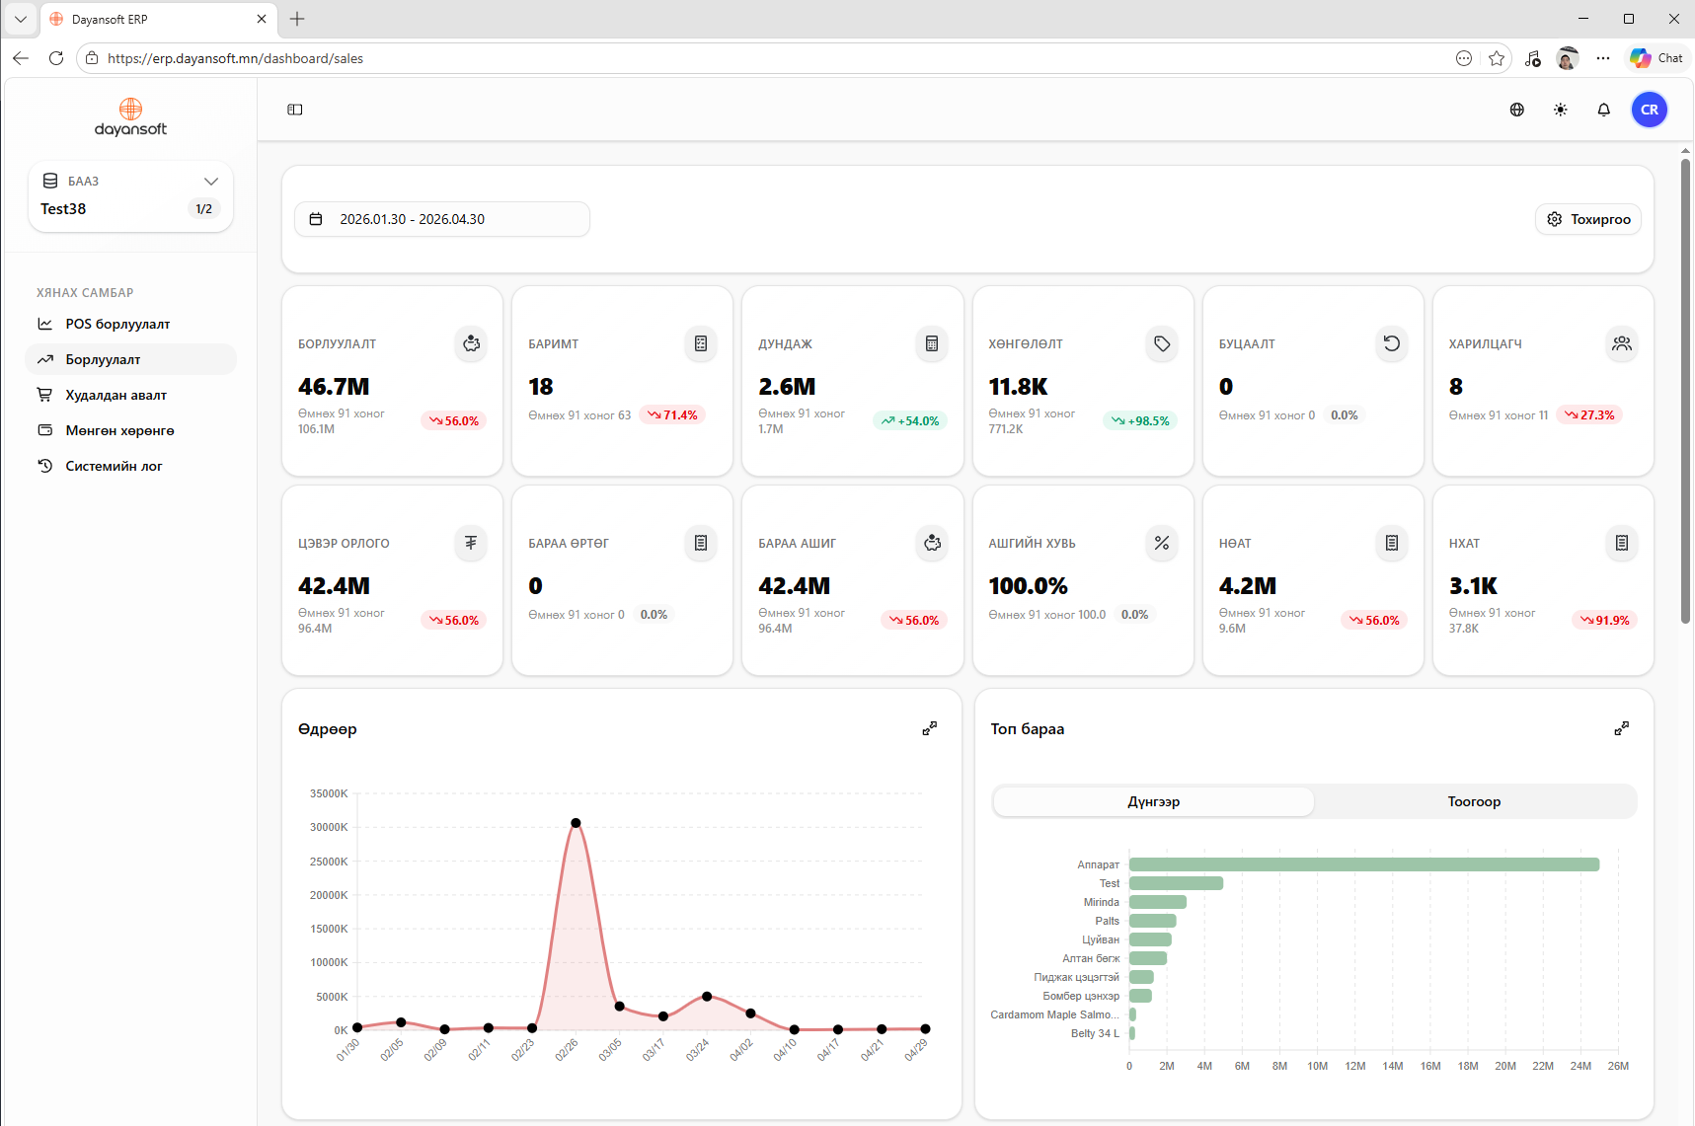Click the 100.0% profit percentage value
Viewport: 1695px width, 1126px height.
(x=1029, y=586)
